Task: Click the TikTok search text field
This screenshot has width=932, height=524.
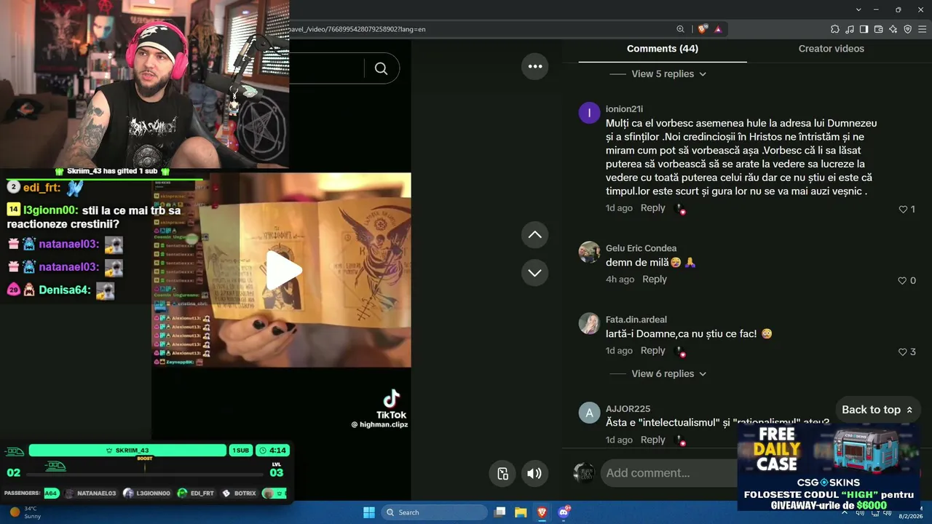Action: (326, 68)
